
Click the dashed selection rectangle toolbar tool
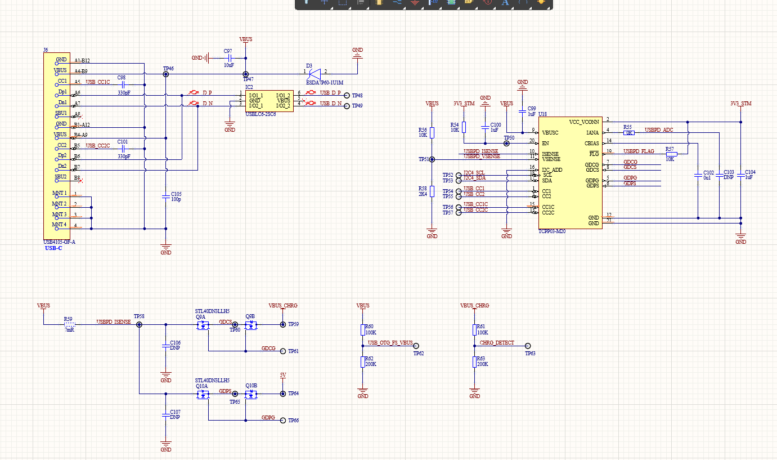tap(342, 2)
